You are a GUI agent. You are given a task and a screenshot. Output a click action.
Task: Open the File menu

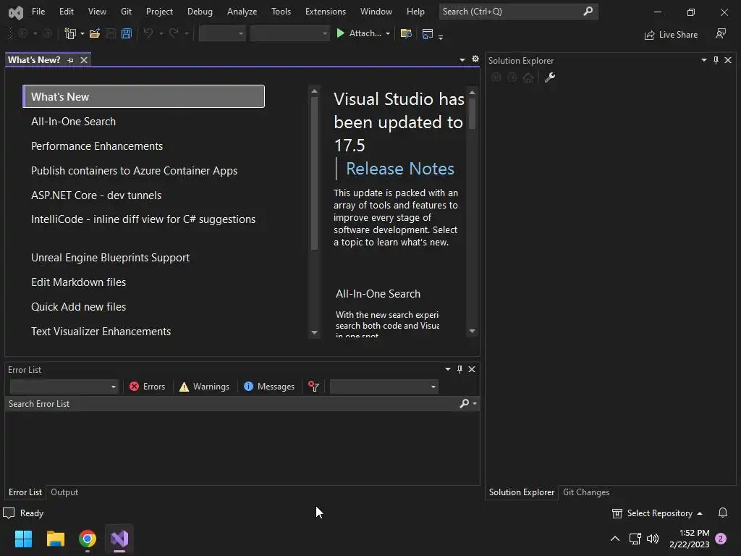point(38,12)
